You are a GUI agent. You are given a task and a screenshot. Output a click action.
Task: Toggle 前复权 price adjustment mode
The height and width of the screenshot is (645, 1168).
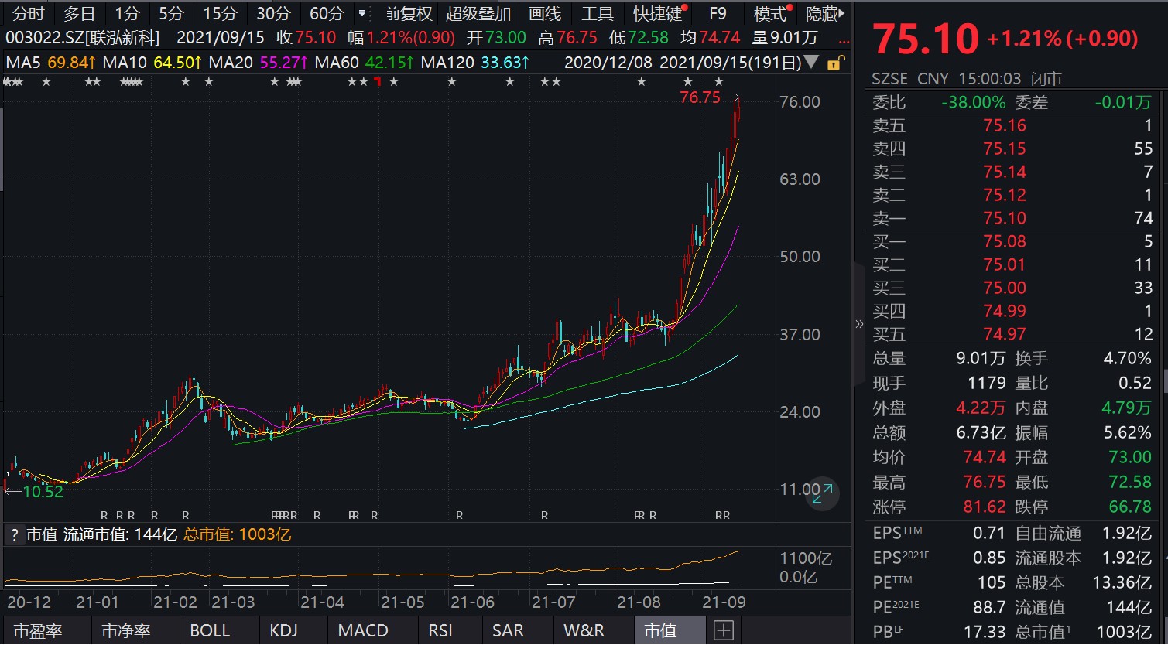coord(407,13)
